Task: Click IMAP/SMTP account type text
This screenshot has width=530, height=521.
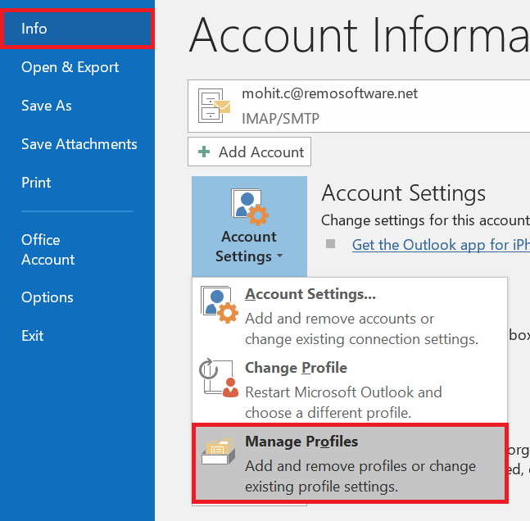Action: [280, 119]
